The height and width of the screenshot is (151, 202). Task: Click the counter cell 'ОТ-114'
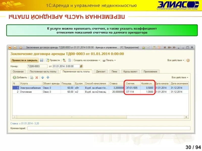point(132,92)
